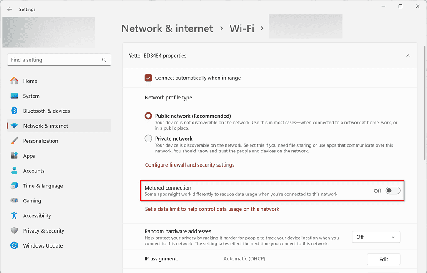427x273 pixels.
Task: Click the Gaming controller icon
Action: coord(15,201)
